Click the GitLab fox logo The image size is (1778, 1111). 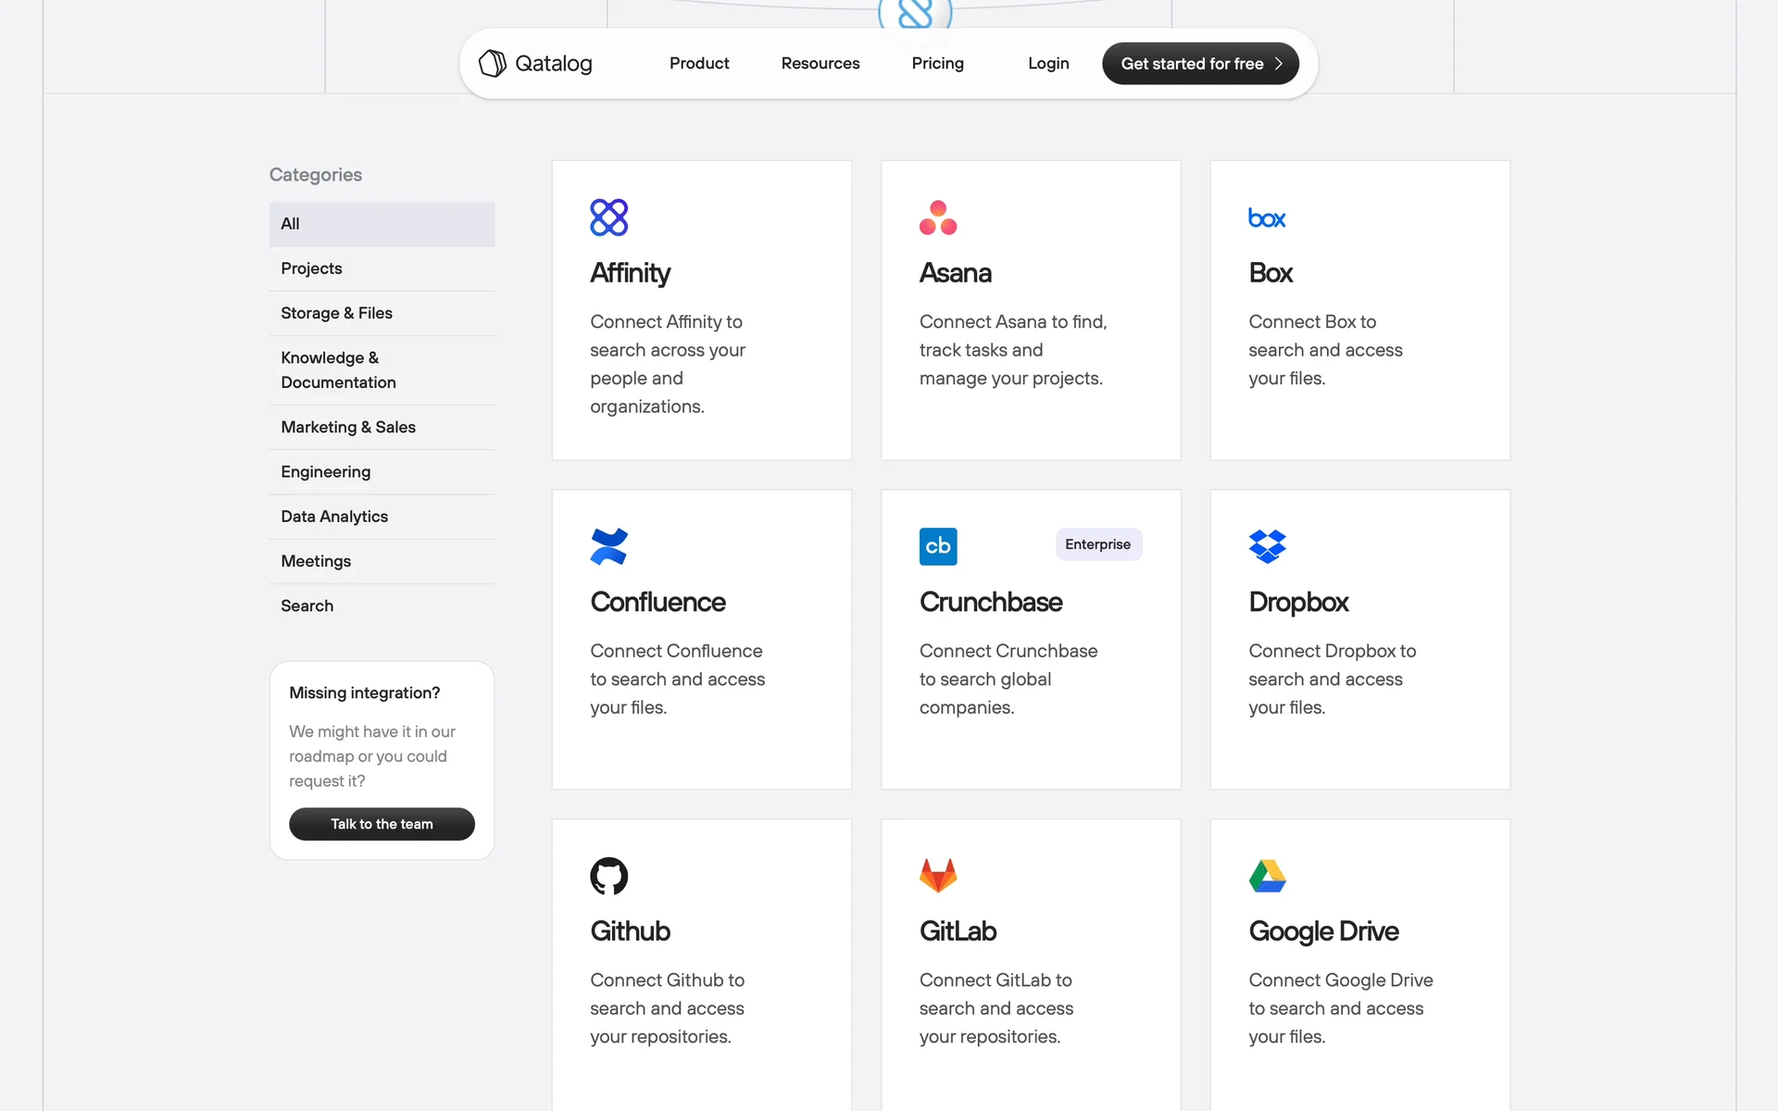pos(937,875)
